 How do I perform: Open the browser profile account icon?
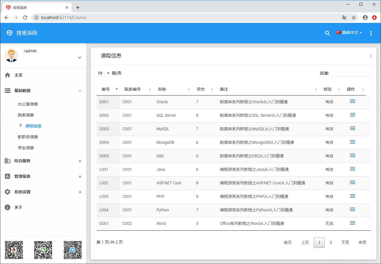point(365,18)
